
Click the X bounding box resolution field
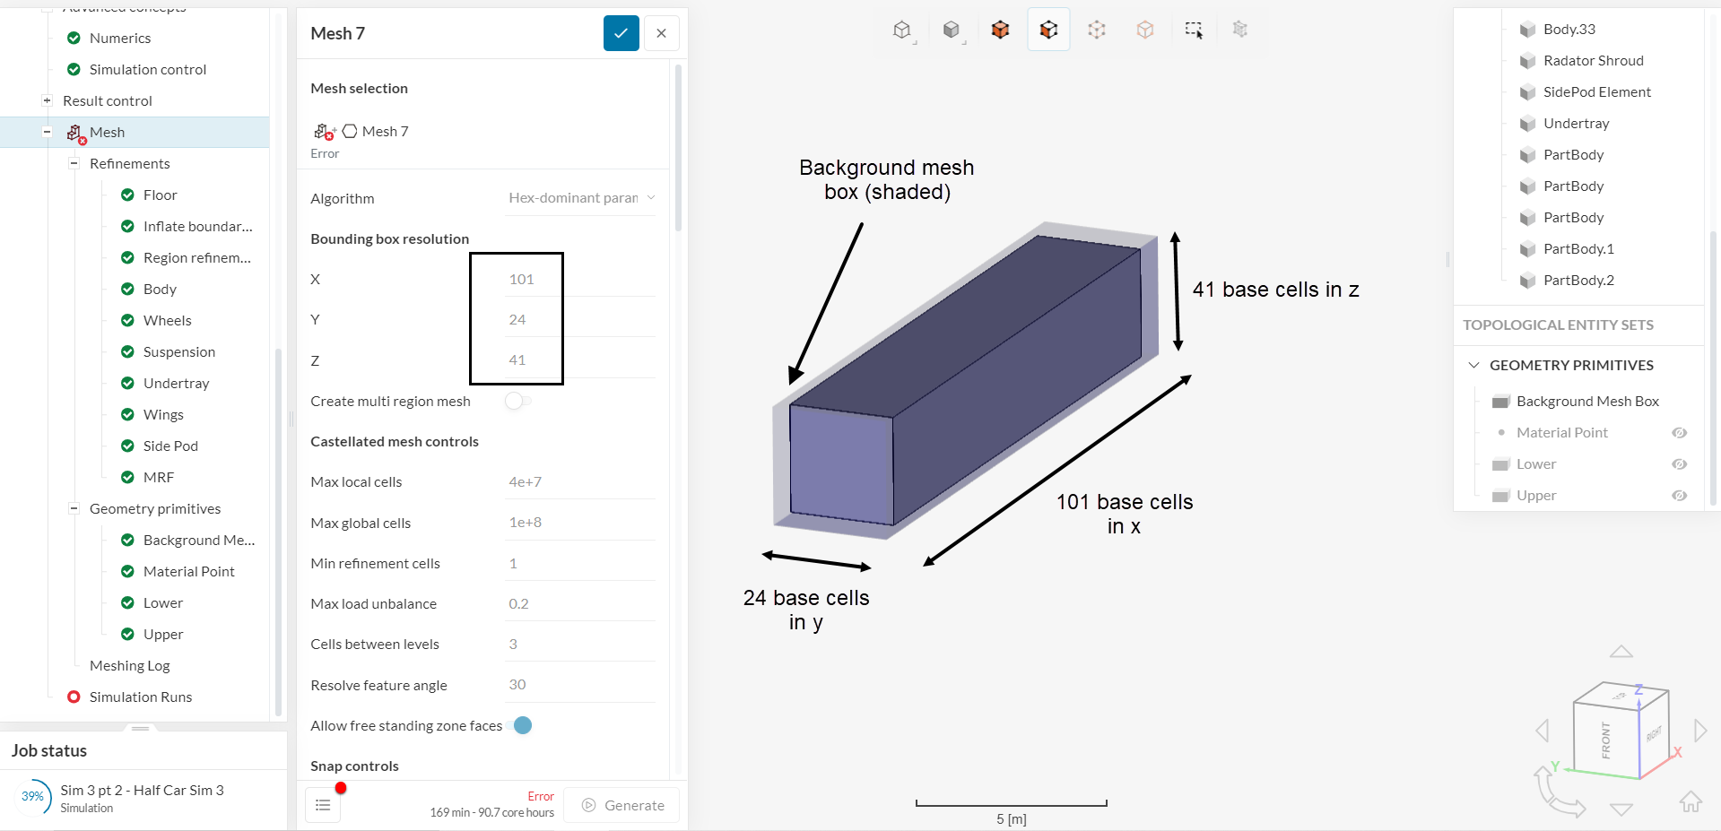[x=581, y=279]
